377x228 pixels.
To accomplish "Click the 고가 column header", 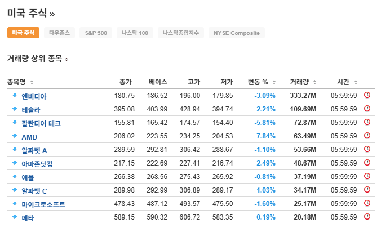I will pyautogui.click(x=194, y=82).
